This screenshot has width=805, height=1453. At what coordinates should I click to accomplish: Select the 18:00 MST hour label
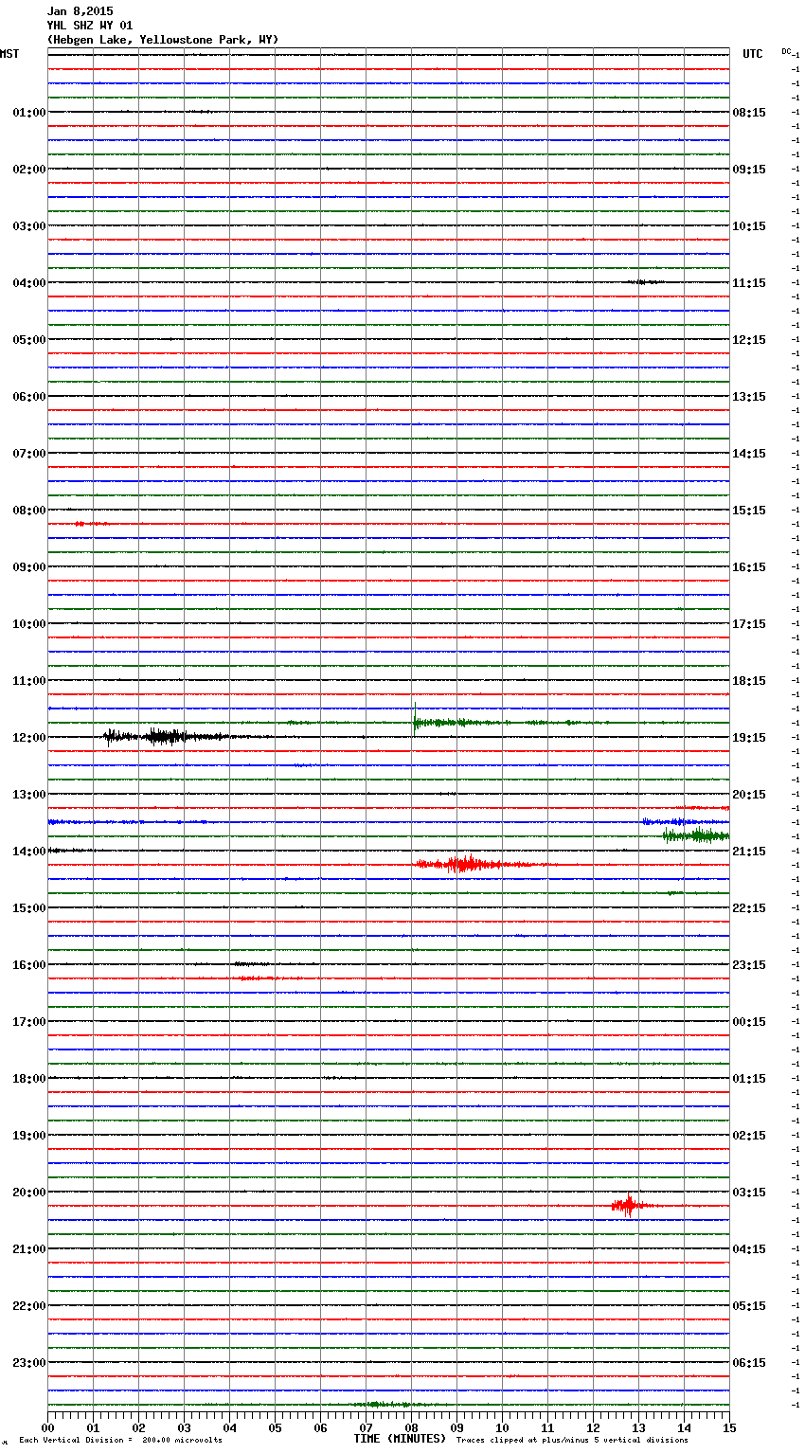tap(28, 1079)
